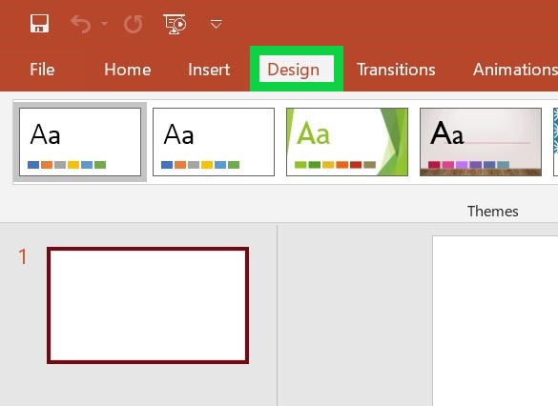Open the Transitions tab
558x406 pixels.
click(x=396, y=70)
